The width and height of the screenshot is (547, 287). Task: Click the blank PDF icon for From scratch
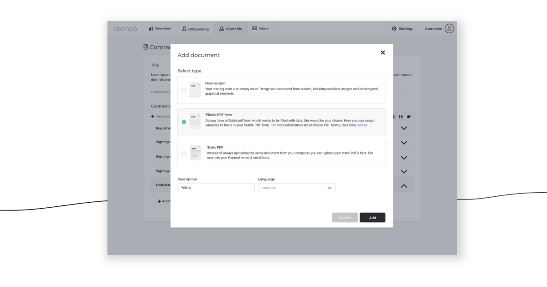pos(195,90)
